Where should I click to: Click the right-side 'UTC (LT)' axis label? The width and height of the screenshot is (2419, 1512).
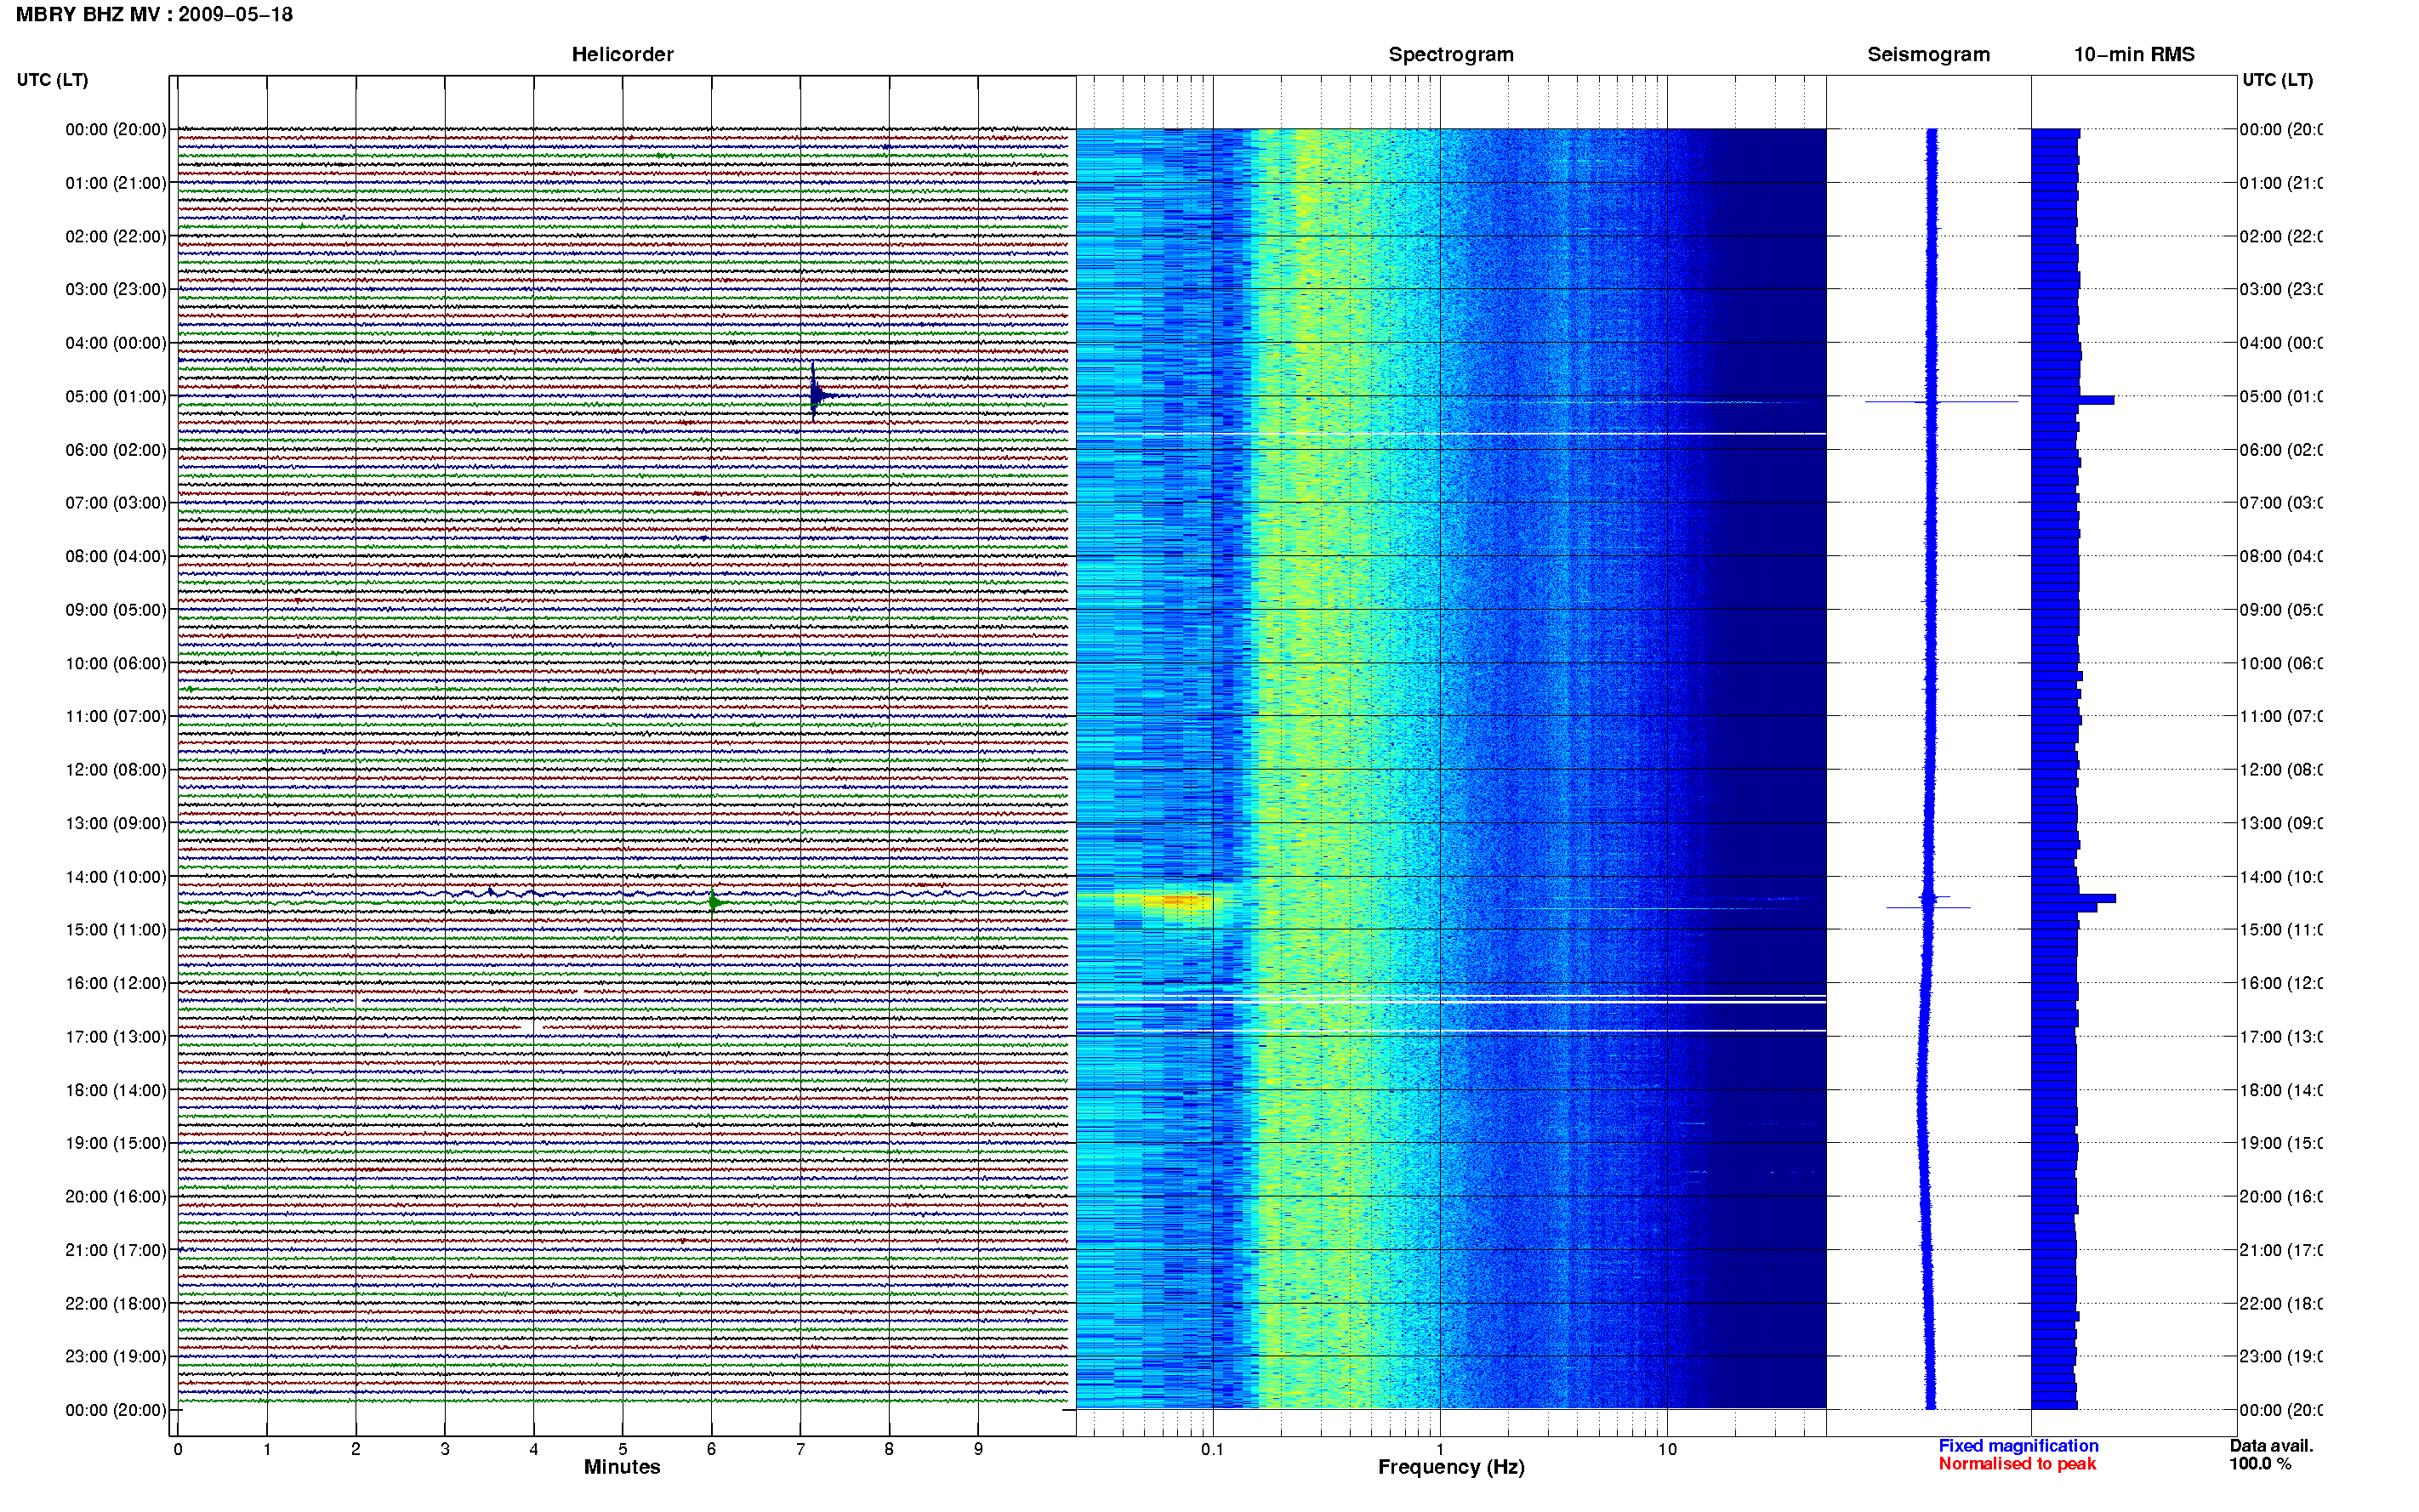pos(2277,80)
